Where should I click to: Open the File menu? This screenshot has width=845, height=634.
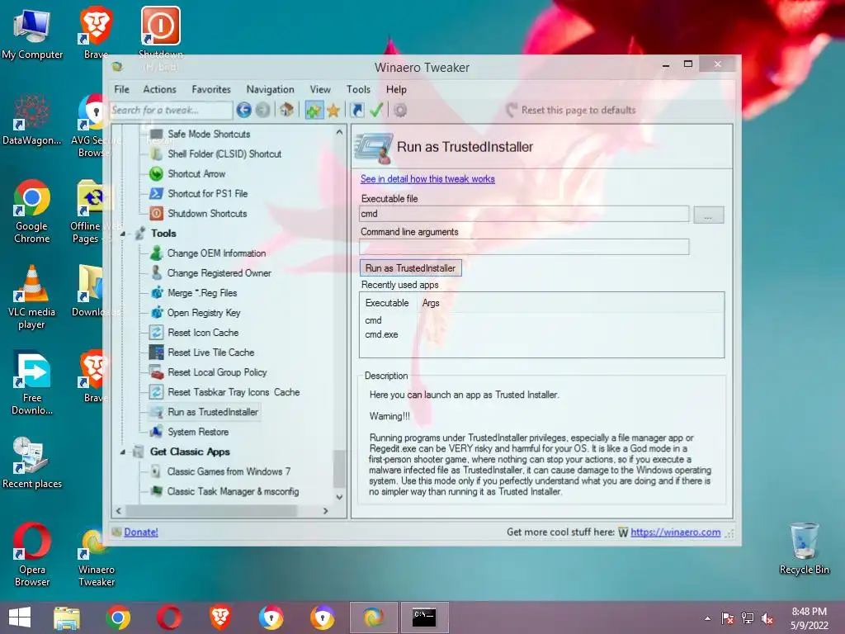[x=122, y=89]
